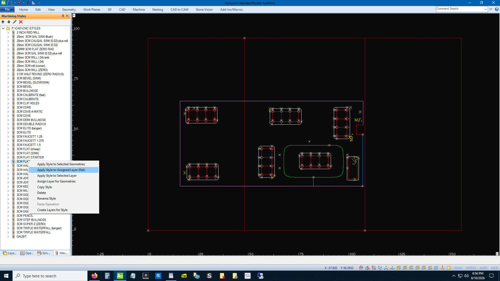Image resolution: width=500 pixels, height=281 pixels.
Task: Open the CAD to CAM ribbon tab
Action: pyautogui.click(x=179, y=10)
